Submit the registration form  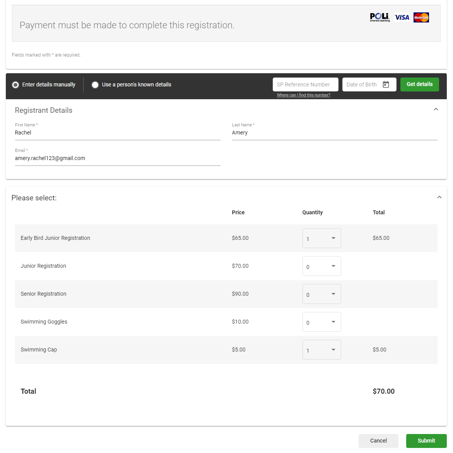pos(426,441)
